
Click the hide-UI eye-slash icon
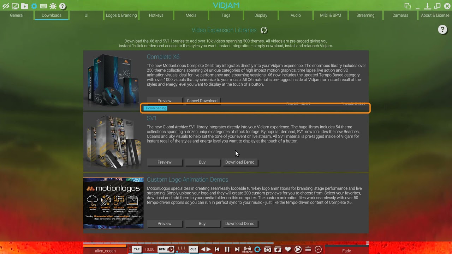click(6, 6)
